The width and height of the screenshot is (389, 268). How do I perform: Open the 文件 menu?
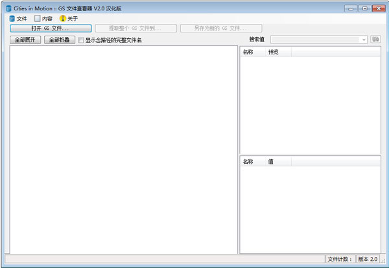coord(18,19)
